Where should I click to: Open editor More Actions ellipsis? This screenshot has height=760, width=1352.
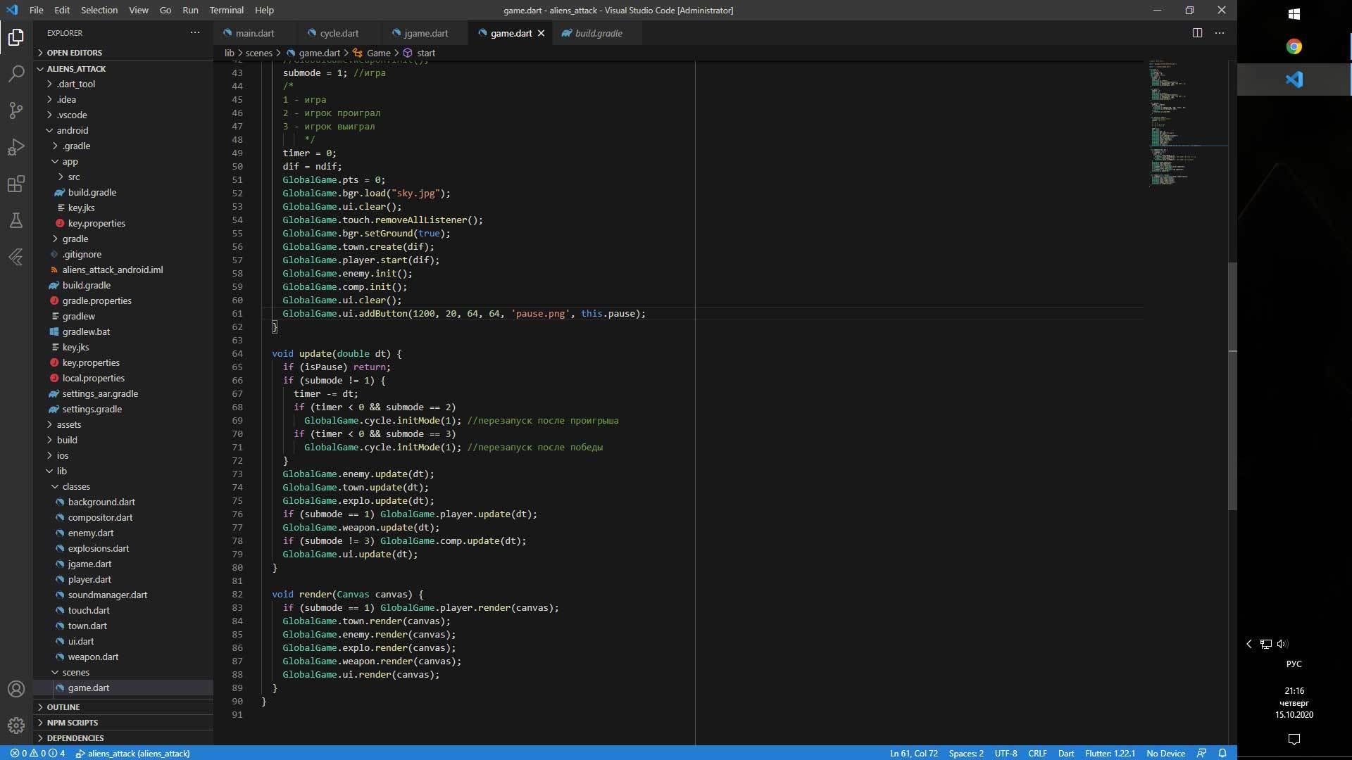coord(1220,33)
